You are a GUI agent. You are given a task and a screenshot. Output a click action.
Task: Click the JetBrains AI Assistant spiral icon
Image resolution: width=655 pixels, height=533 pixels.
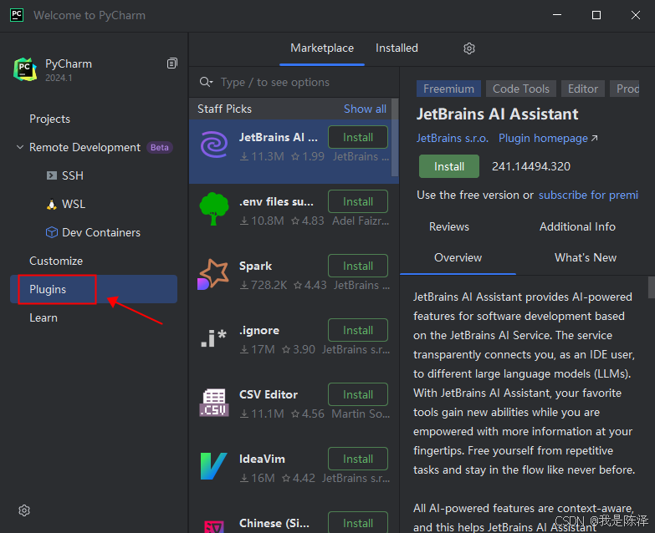(x=214, y=145)
